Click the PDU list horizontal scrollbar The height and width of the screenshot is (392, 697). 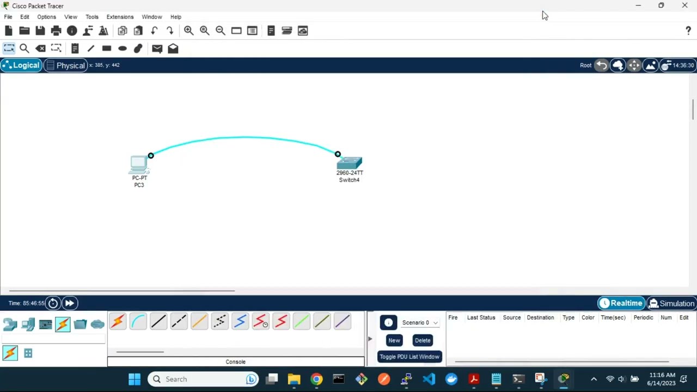pos(561,362)
